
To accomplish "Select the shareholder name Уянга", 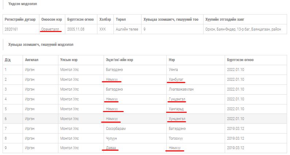I will pyautogui.click(x=173, y=69).
